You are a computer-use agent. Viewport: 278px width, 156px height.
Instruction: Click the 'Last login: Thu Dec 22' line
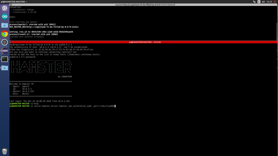(40, 101)
